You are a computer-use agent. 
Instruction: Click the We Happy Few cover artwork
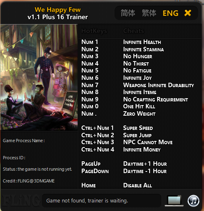point(39,77)
